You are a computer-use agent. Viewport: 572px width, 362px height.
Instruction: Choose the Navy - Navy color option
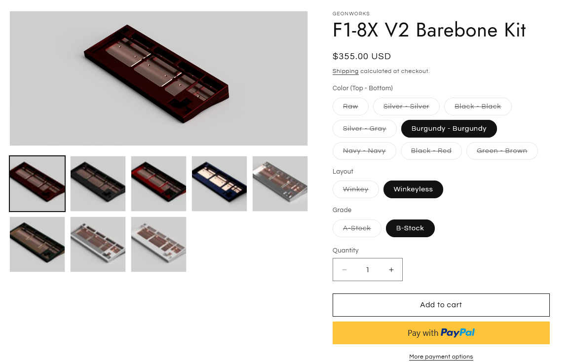[x=364, y=151]
